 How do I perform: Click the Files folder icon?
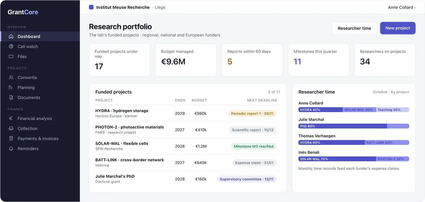11,56
